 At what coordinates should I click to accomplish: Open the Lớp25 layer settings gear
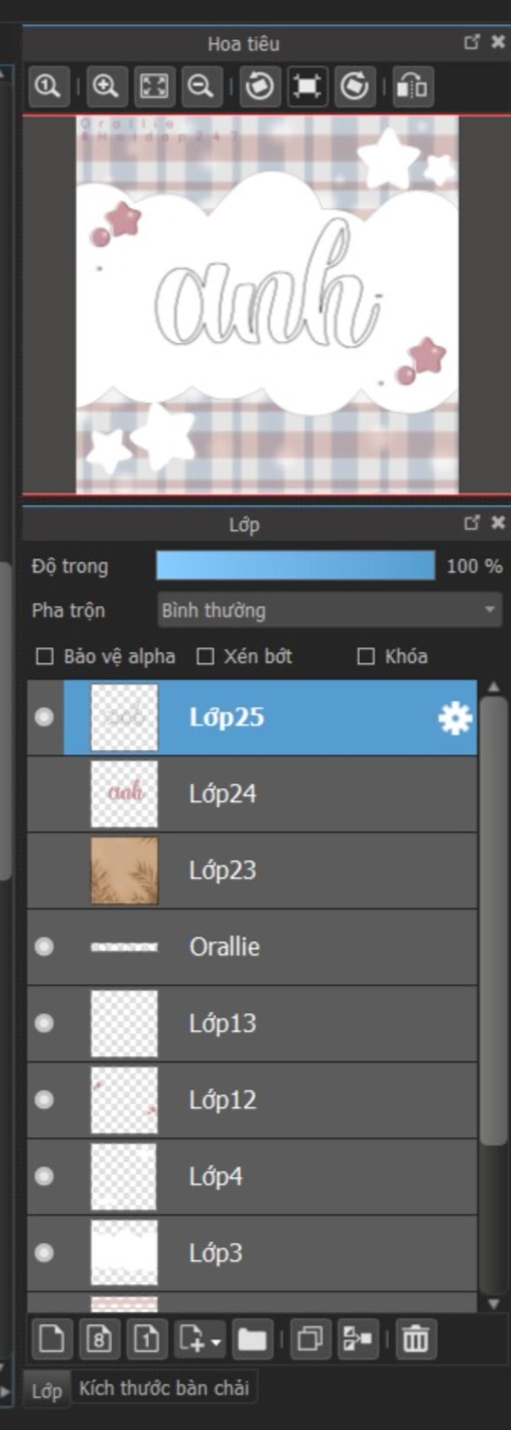click(x=455, y=718)
